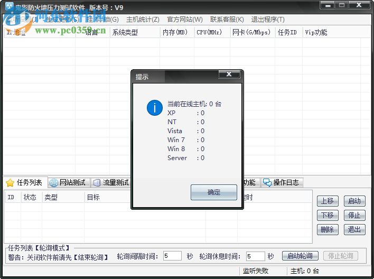Sort by 网卡(G/Mbps) column header
The image size is (374, 279).
[253, 32]
